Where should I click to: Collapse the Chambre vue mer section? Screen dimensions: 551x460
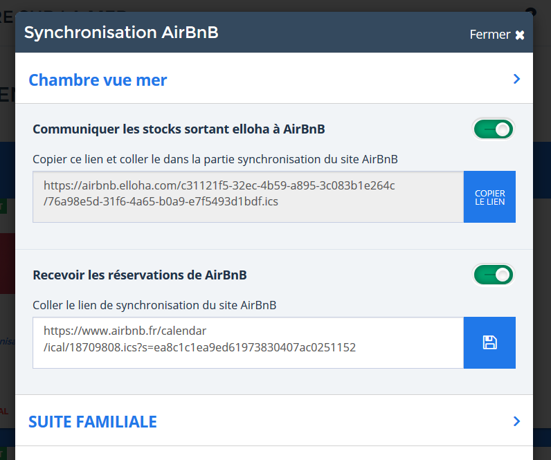pos(273,79)
